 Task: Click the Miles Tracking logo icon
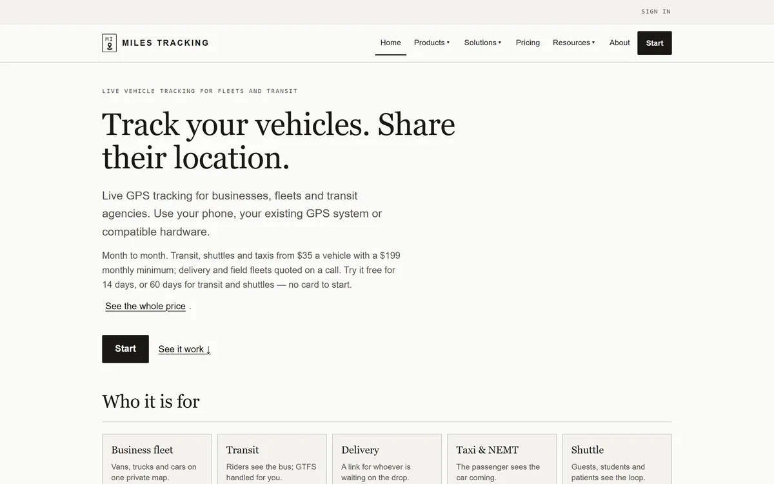[x=109, y=43]
